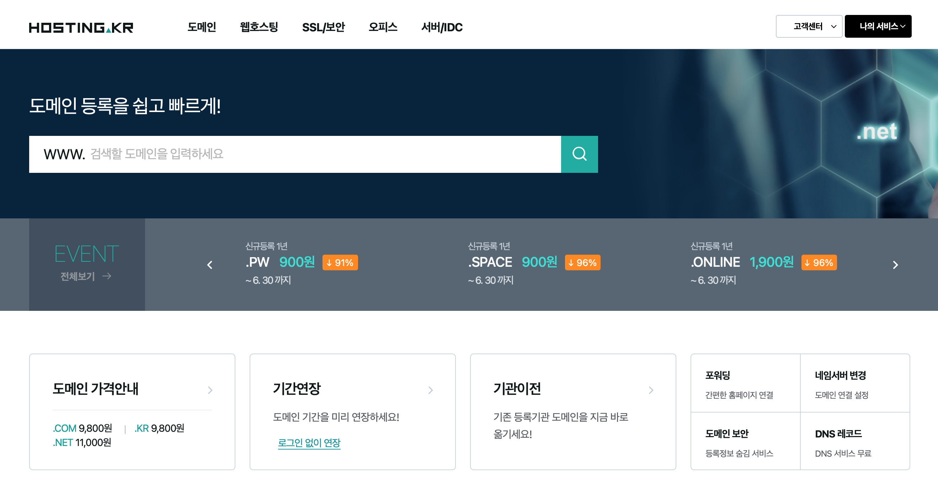938x478 pixels.
Task: Select the SSL/보안 navigation menu
Action: [x=323, y=27]
